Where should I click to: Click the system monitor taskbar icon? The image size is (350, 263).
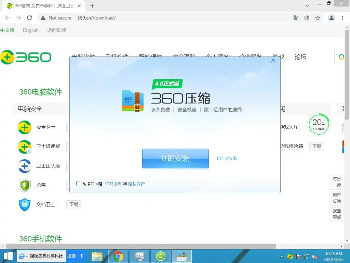[139, 256]
